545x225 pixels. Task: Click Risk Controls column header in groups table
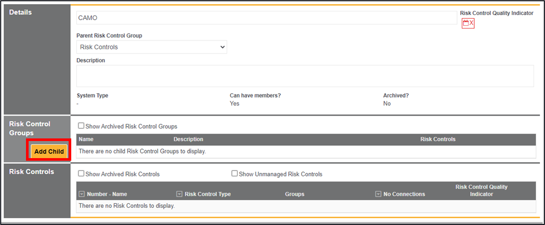(438, 139)
